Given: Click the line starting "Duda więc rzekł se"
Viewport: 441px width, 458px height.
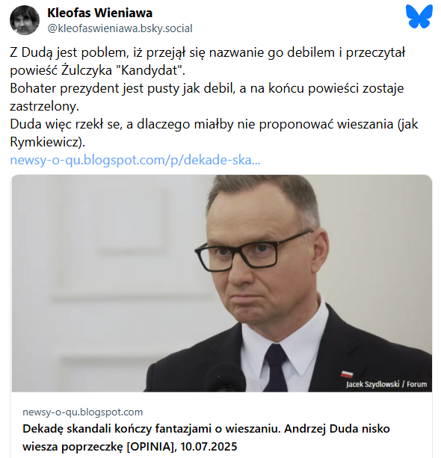Looking at the screenshot, I should (x=214, y=125).
